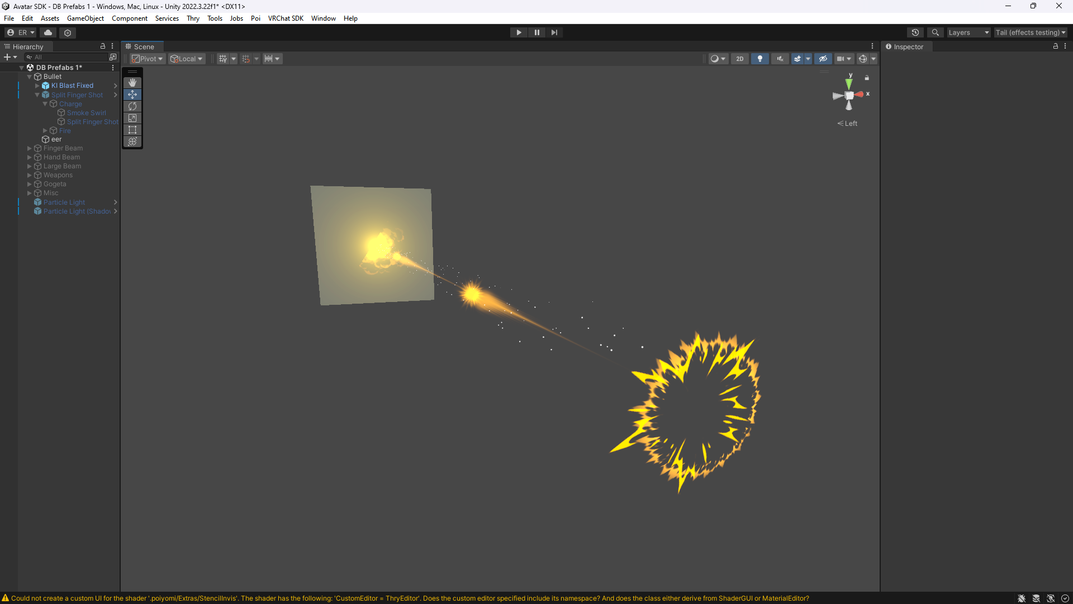Select KI Blast Fixed in hierarchy
This screenshot has height=604, width=1073.
tap(72, 86)
